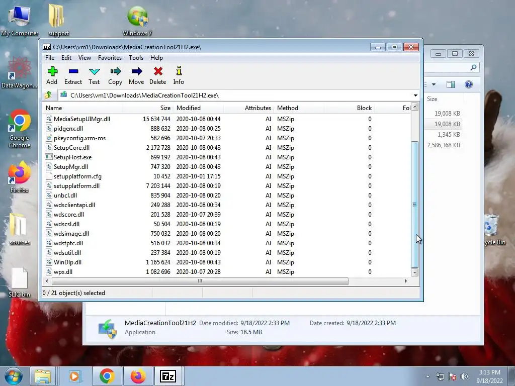Click the horizontal scrollbar left arrow
This screenshot has height=386, width=515.
pos(47,281)
